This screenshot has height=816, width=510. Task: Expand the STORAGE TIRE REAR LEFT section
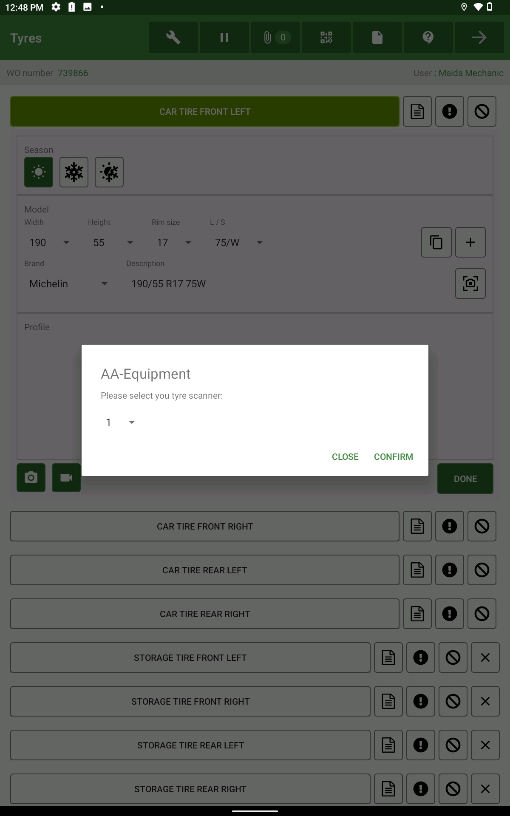pos(190,745)
